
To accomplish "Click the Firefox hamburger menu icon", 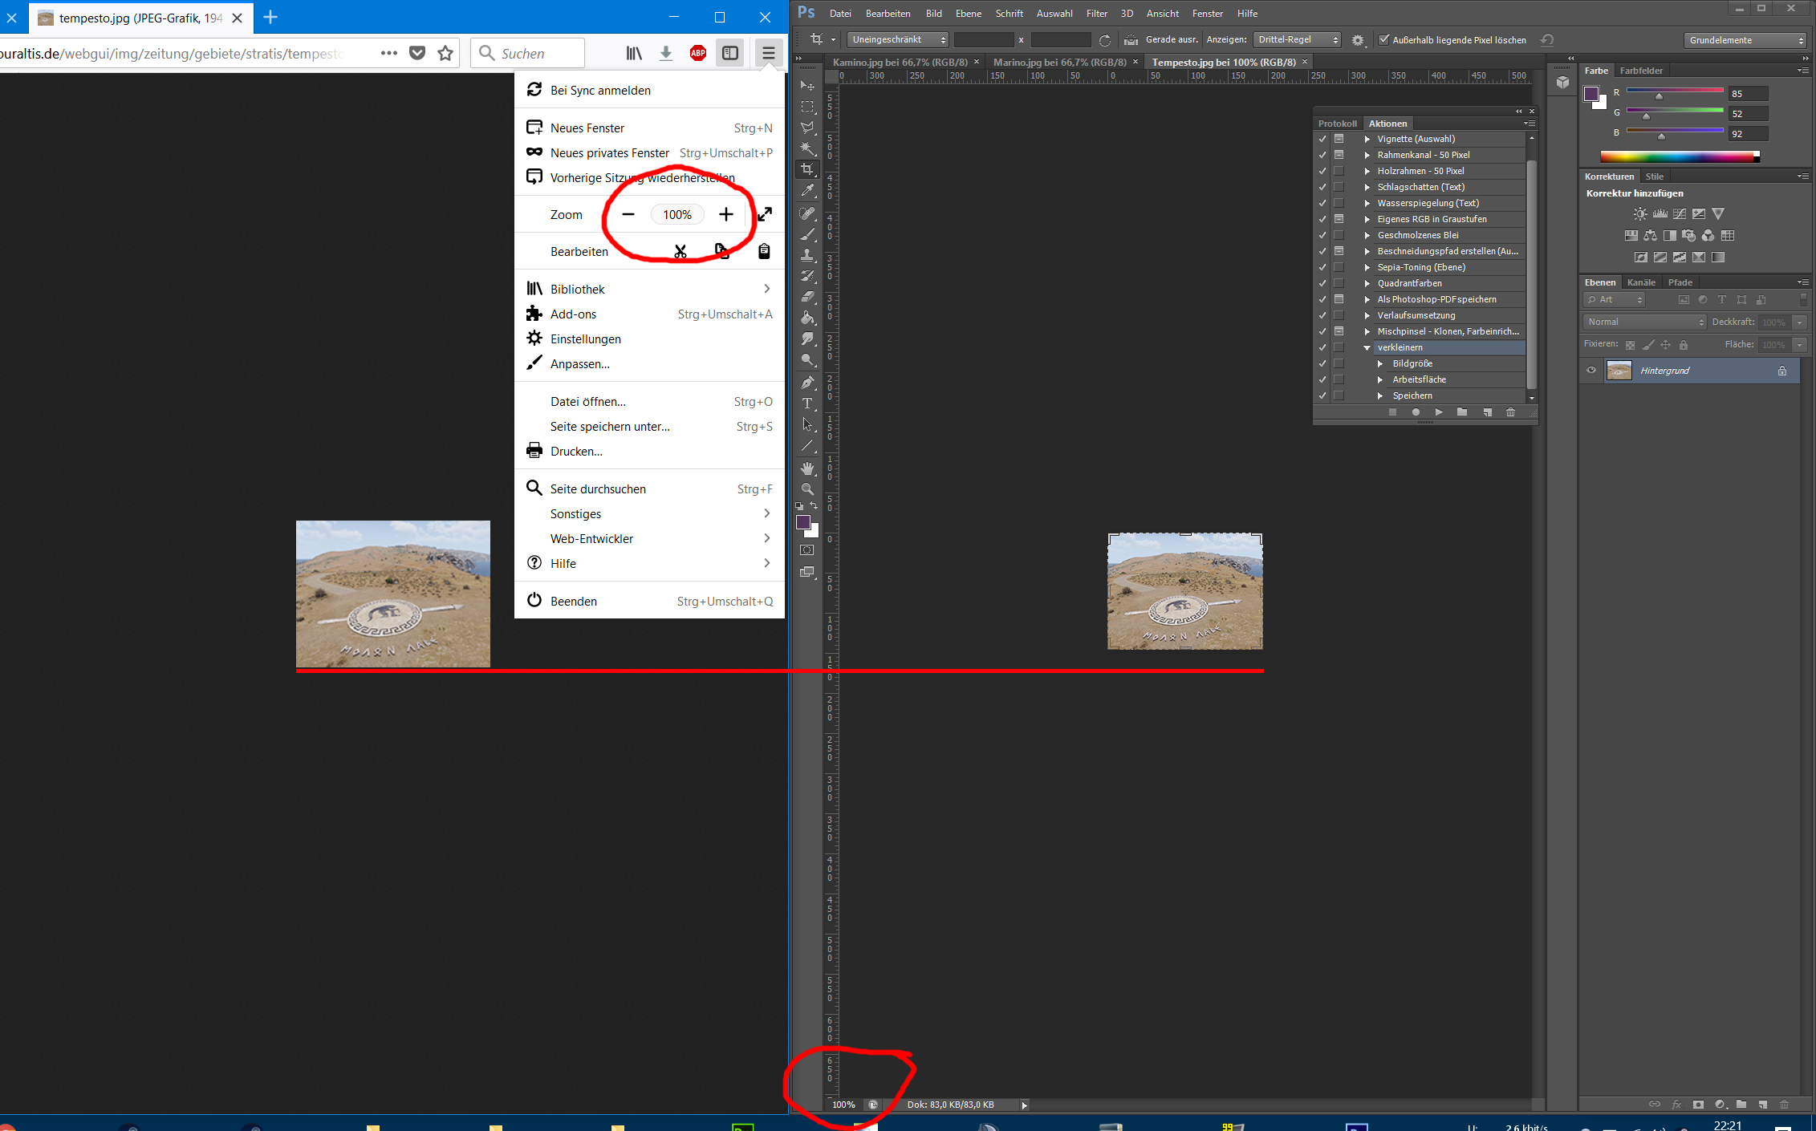I will [768, 54].
